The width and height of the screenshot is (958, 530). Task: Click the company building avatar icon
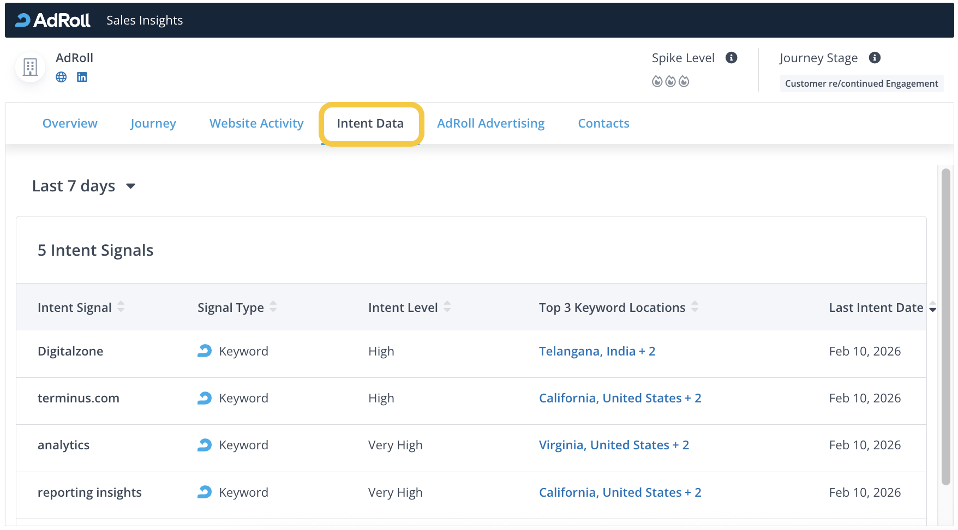pos(30,68)
